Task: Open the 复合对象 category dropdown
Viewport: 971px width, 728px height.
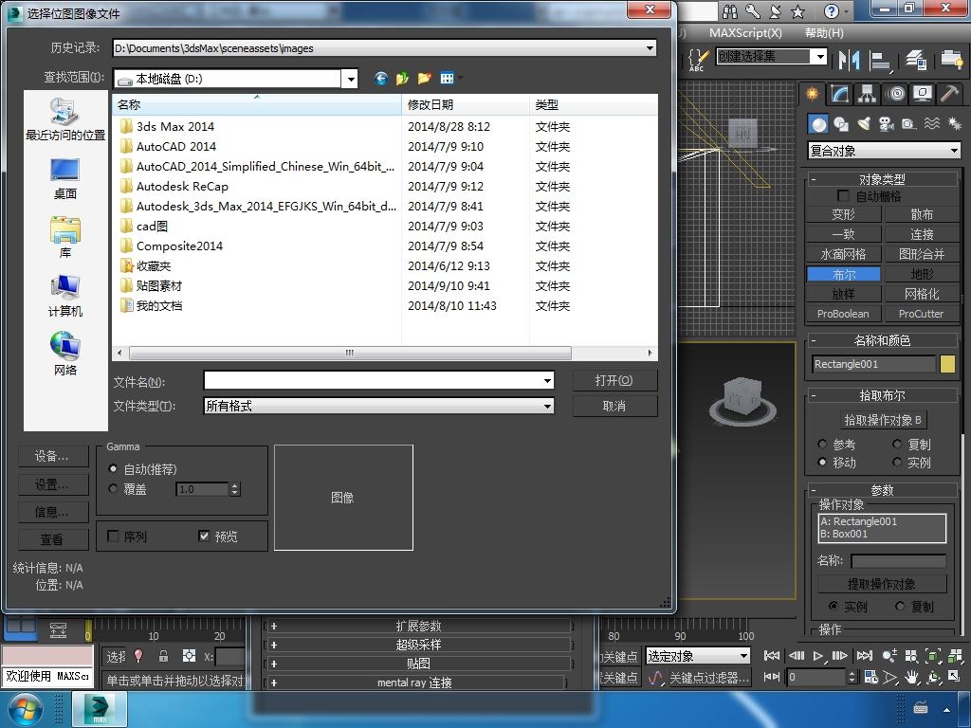Action: (x=954, y=151)
